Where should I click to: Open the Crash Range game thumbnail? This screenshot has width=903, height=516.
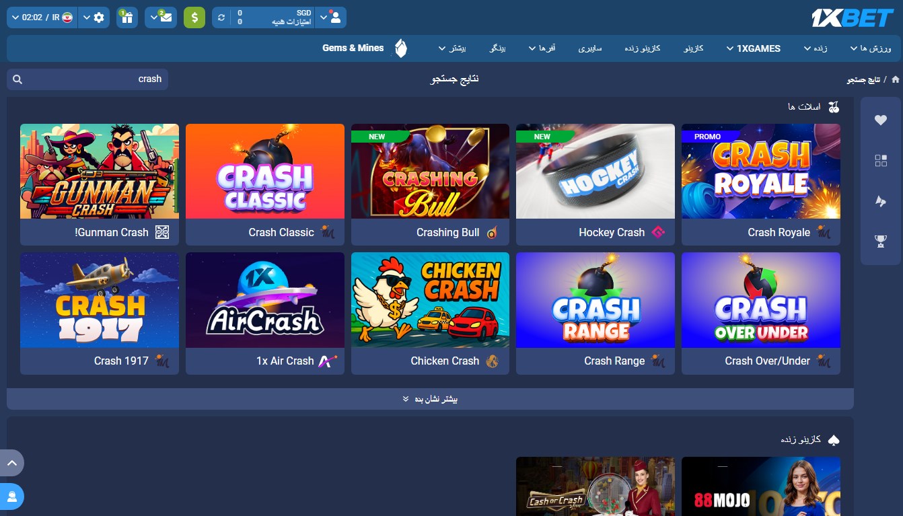pyautogui.click(x=595, y=300)
